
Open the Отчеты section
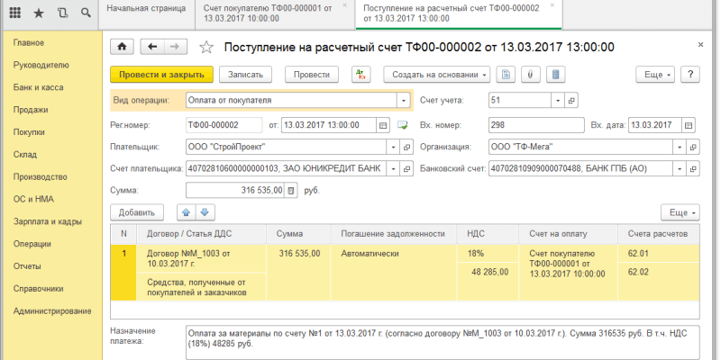[x=27, y=266]
